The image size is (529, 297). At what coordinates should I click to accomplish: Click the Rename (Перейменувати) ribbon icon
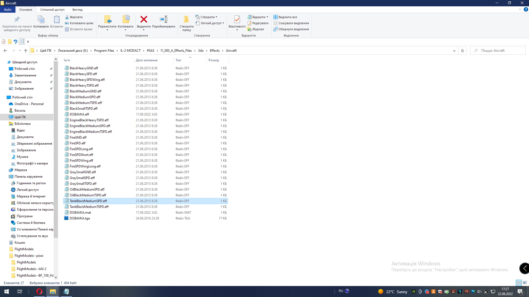pyautogui.click(x=163, y=20)
